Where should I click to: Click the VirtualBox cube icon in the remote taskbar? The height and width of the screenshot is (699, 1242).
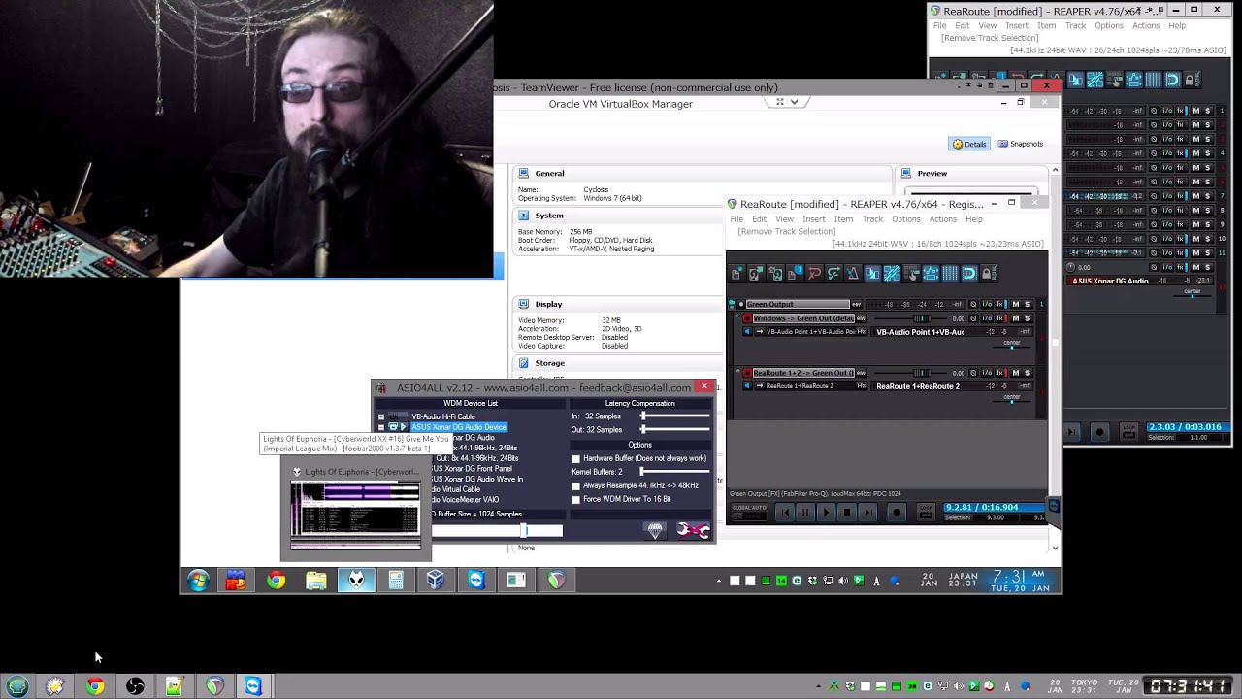pyautogui.click(x=435, y=581)
